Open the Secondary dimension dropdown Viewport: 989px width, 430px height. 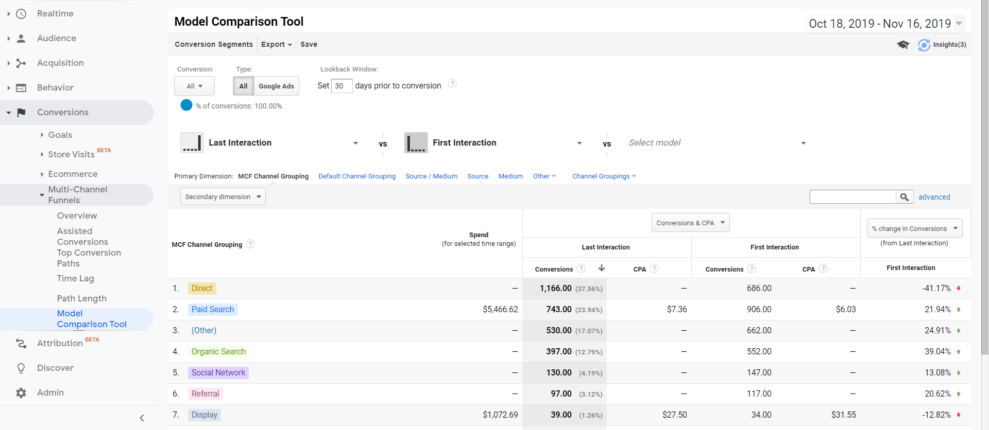click(x=223, y=197)
